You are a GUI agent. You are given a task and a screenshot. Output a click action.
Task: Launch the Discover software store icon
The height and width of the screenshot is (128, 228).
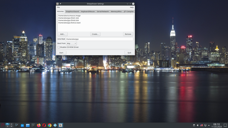click(x=22, y=125)
